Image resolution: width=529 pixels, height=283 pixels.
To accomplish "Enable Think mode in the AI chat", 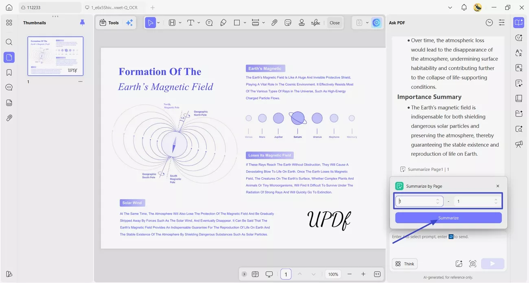I will tap(404, 263).
